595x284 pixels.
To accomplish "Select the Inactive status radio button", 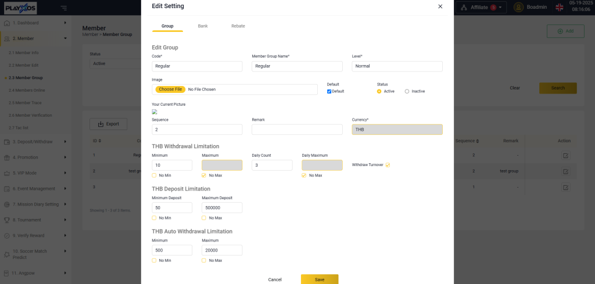I will [407, 91].
